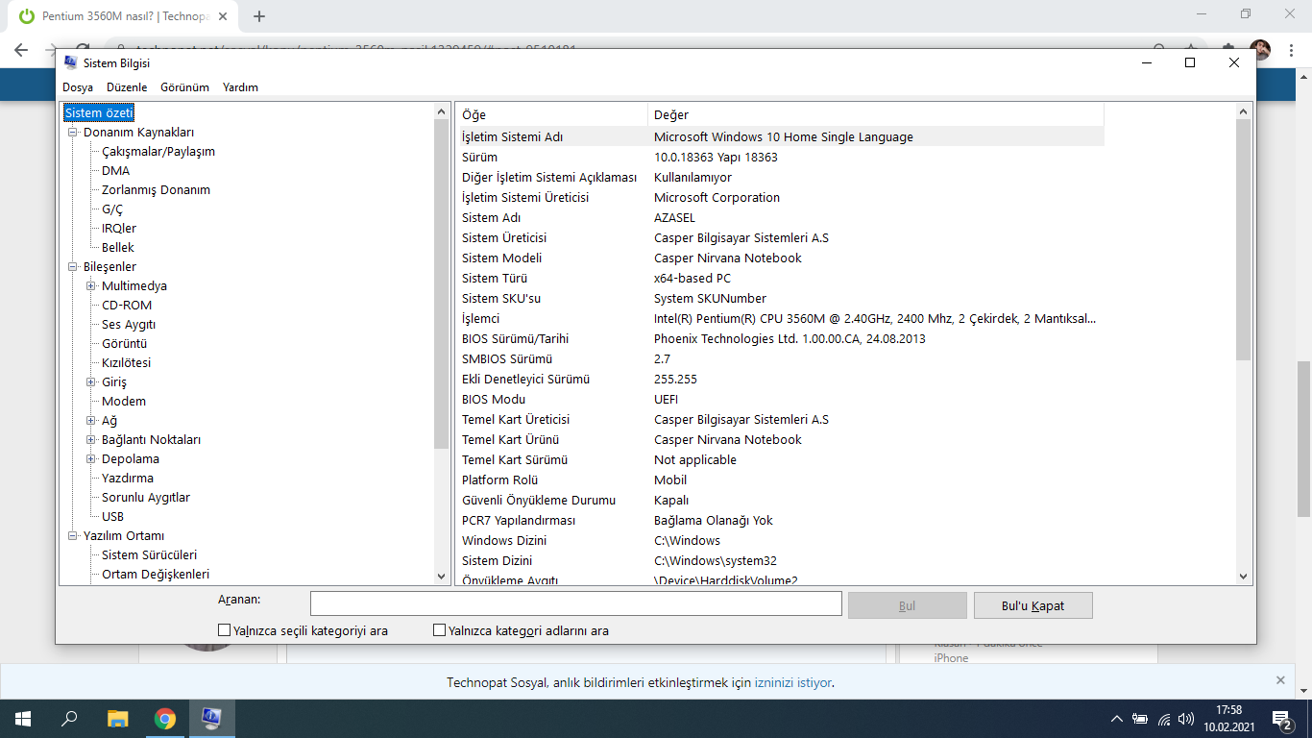This screenshot has width=1312, height=738.
Task: Open the Yardım menu
Action: point(240,87)
